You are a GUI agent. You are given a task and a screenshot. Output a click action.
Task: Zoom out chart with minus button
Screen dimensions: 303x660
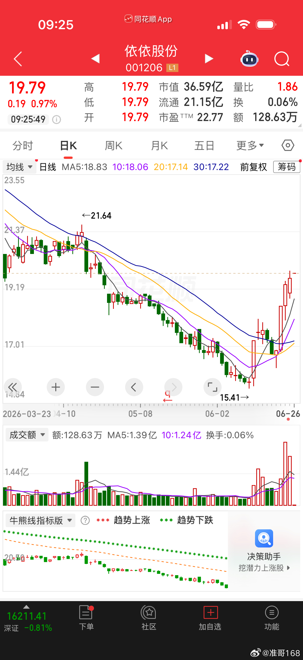click(95, 387)
